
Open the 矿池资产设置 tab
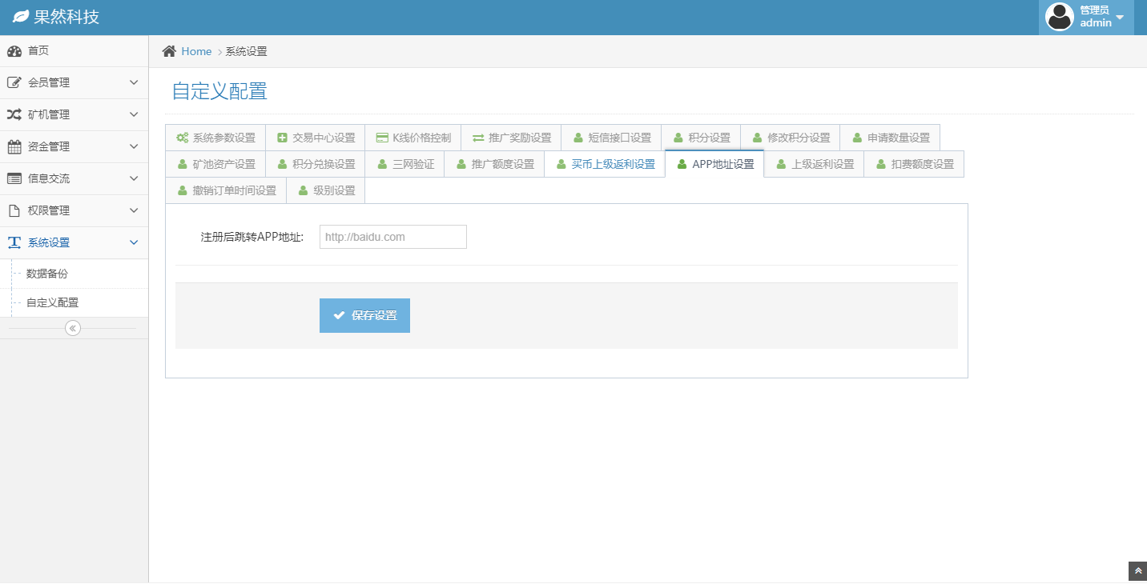(215, 164)
